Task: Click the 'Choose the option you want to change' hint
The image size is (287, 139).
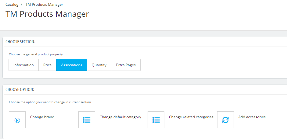Action: [x=50, y=102]
